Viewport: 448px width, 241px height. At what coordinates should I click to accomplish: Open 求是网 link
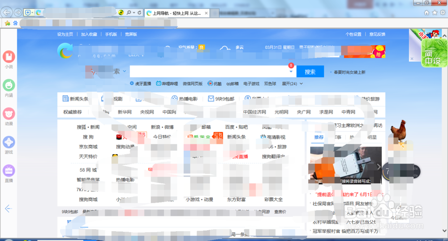tap(326, 112)
